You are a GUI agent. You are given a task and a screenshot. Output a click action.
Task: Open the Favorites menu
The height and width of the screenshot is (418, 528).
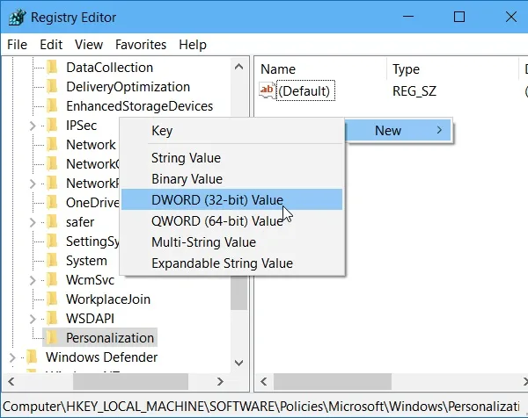pyautogui.click(x=141, y=45)
